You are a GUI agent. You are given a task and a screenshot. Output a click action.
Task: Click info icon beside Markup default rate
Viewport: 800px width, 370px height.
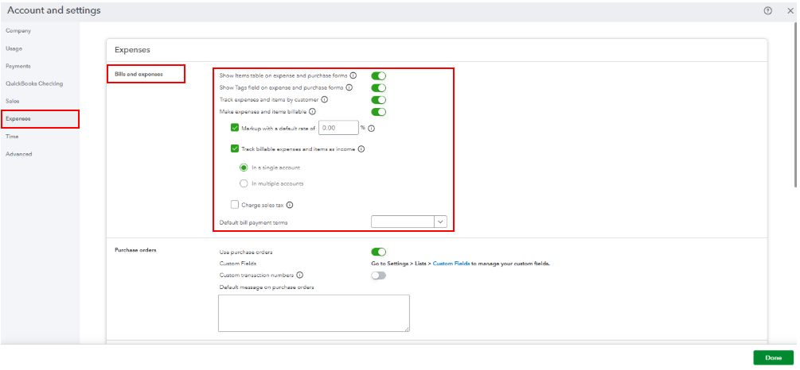coord(372,129)
